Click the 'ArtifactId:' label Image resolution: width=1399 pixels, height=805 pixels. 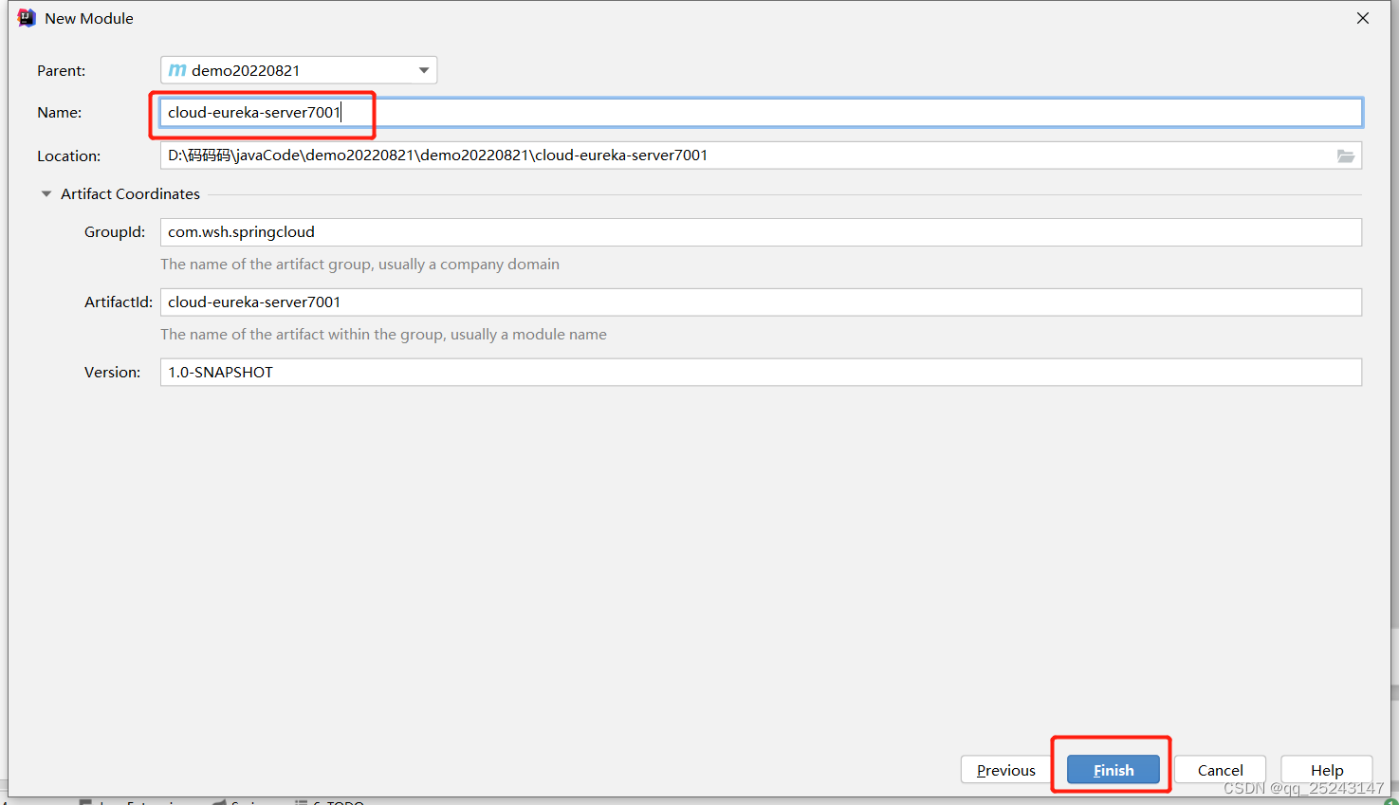pyautogui.click(x=119, y=302)
